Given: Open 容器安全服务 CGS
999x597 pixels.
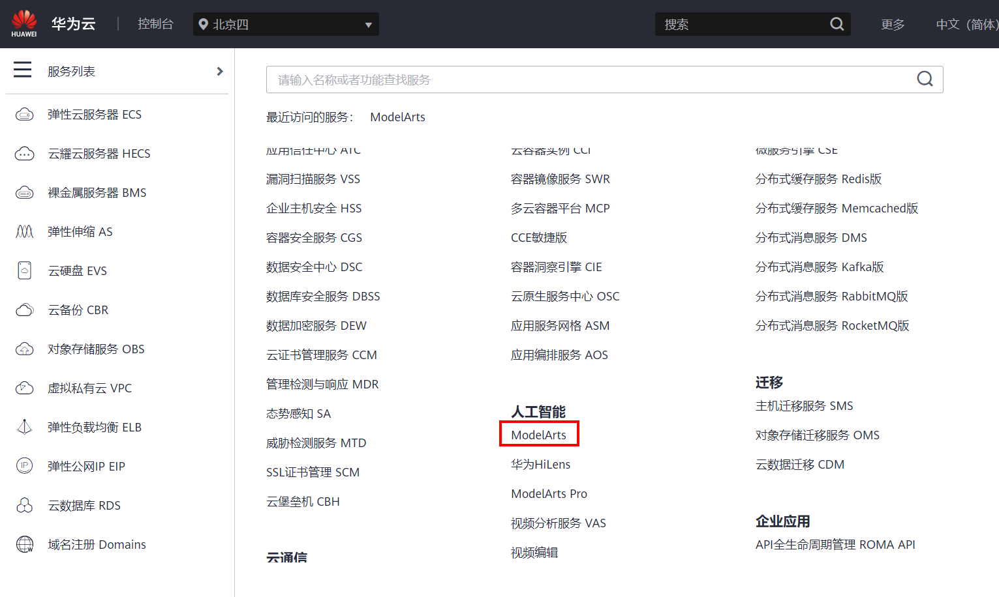Looking at the screenshot, I should tap(314, 237).
